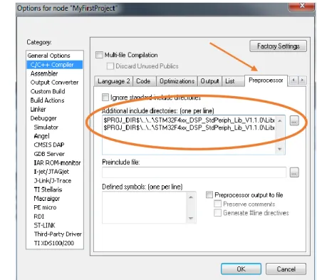Screen dimensions: 317x280
Task: Select Simulator under Debugger
Action: (46, 127)
